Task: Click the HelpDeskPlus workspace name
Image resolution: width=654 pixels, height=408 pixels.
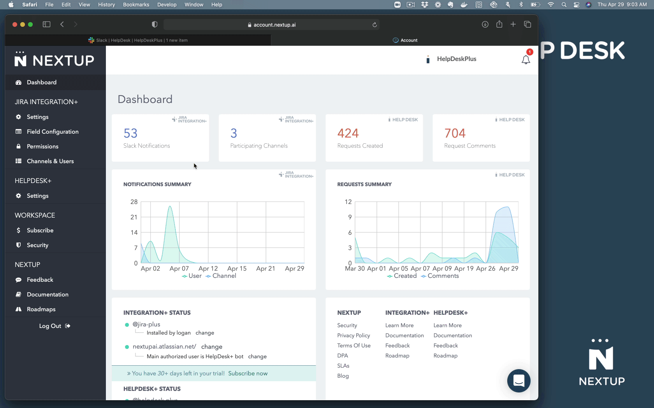Action: (457, 59)
